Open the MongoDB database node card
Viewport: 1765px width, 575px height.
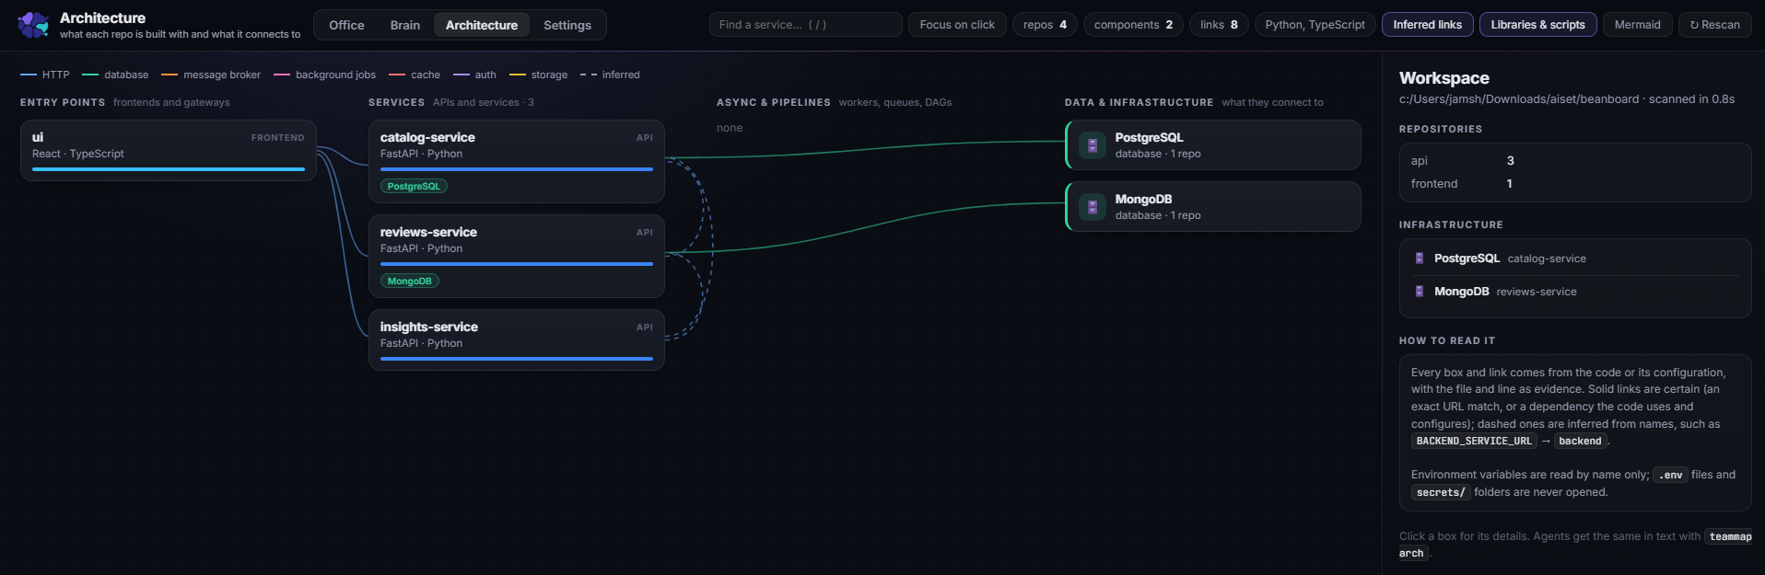[1212, 206]
